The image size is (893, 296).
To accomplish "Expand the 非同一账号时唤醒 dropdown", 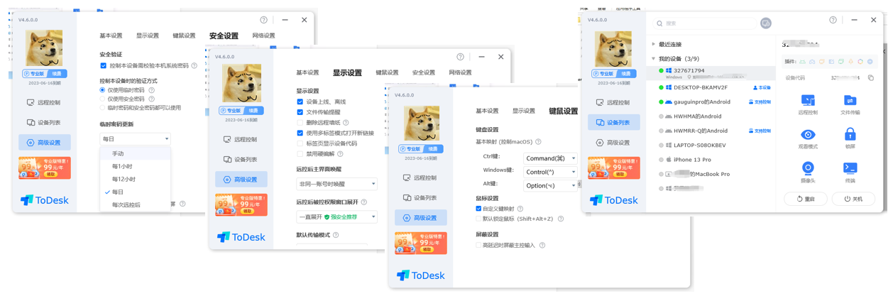I will (x=336, y=184).
